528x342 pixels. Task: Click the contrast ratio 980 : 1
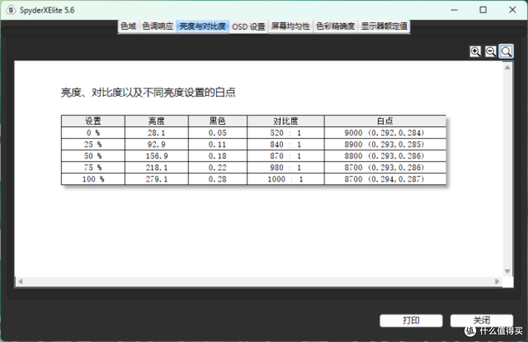click(x=286, y=167)
